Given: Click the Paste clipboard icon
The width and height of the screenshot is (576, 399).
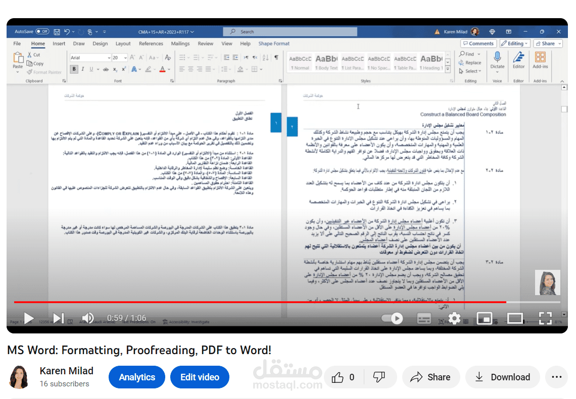Looking at the screenshot, I should 18,58.
